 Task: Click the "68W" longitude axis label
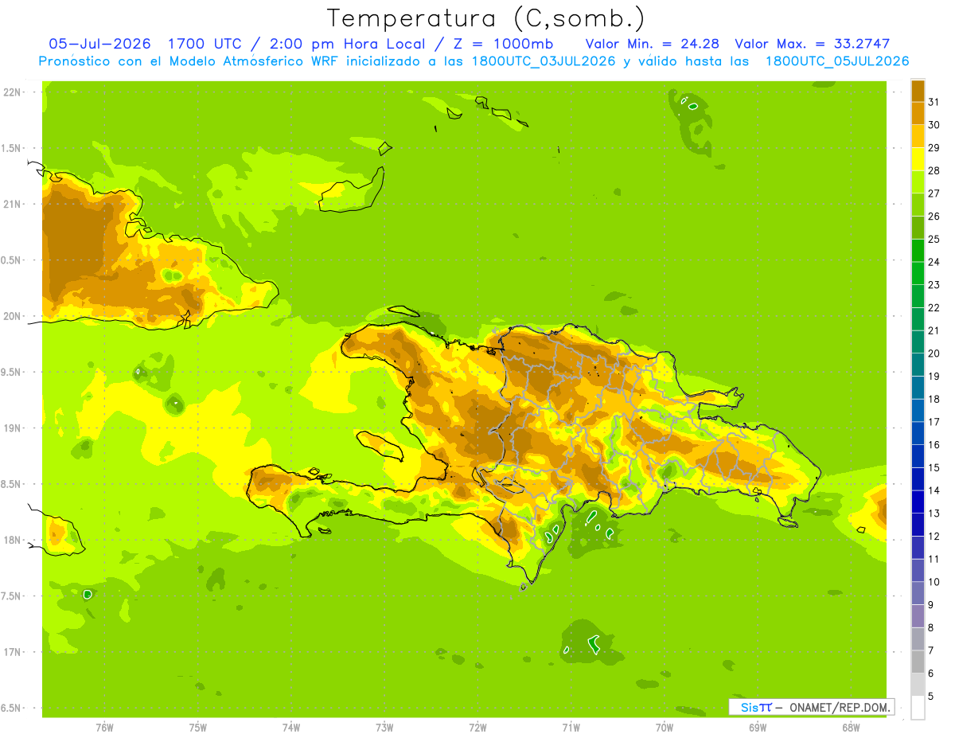point(851,728)
